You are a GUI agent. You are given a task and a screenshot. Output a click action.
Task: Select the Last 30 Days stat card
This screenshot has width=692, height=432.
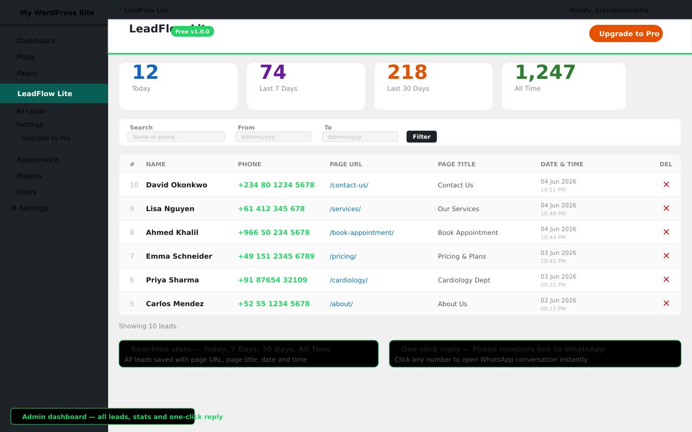pos(434,86)
